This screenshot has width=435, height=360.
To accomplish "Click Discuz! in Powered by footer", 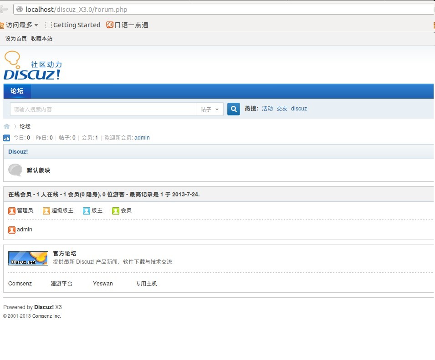I will point(44,307).
